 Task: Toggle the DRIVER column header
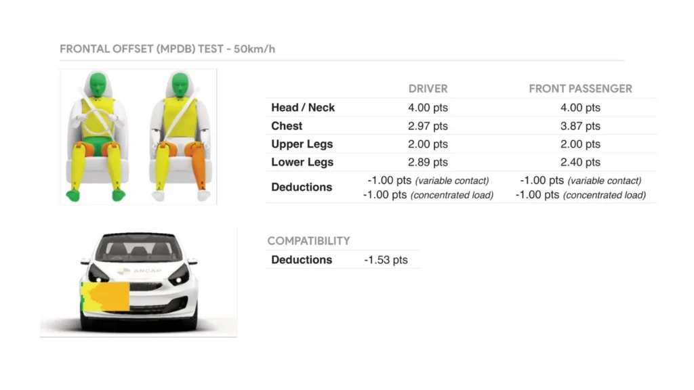pyautogui.click(x=428, y=88)
